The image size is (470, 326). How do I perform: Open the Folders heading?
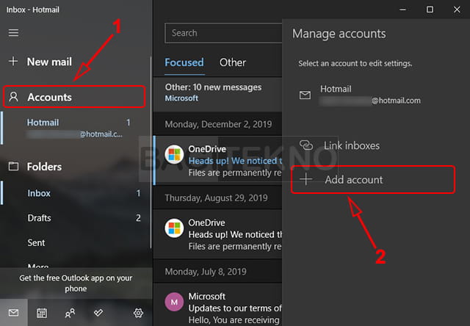pyautogui.click(x=44, y=167)
